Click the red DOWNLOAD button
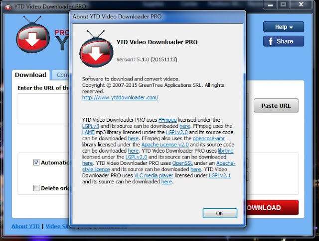Screen dimensions: 319x241 [272, 208]
